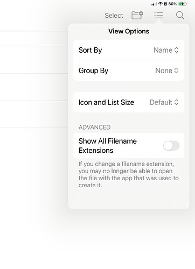Click the cellular signal bars icon

coord(154,4)
